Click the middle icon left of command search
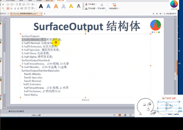 (157, 14)
